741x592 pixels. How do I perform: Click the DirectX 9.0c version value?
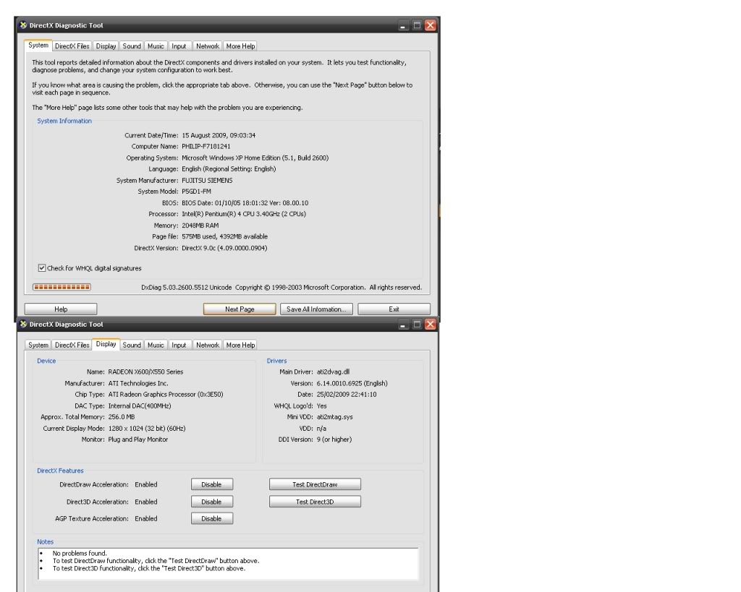coord(224,248)
